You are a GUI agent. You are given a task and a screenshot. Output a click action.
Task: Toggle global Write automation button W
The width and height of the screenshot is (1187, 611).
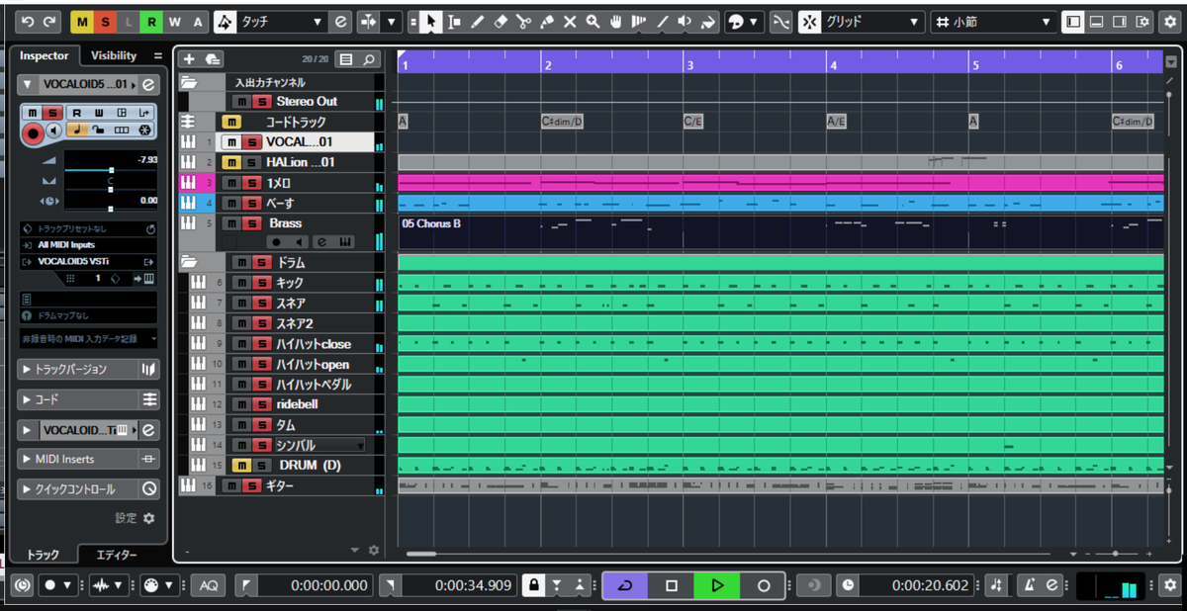(174, 21)
